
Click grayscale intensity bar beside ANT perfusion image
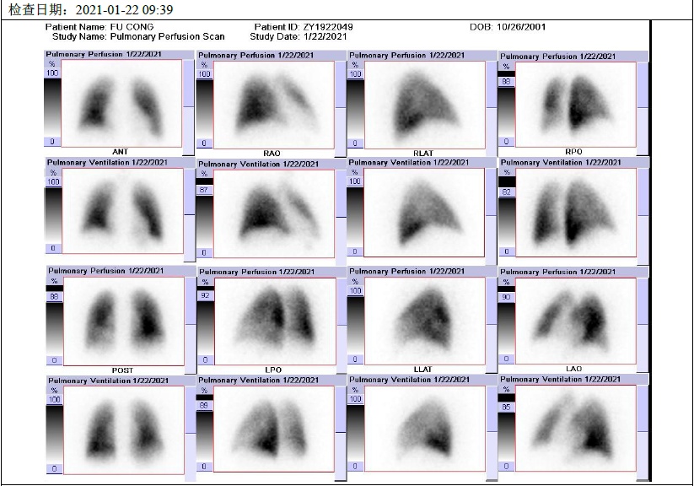(x=52, y=108)
